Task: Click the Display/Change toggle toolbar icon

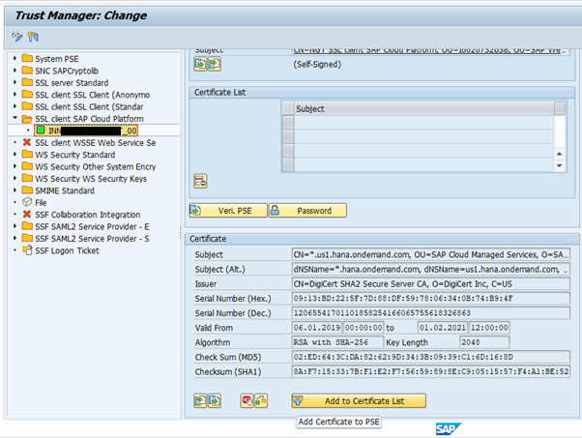Action: pyautogui.click(x=16, y=36)
